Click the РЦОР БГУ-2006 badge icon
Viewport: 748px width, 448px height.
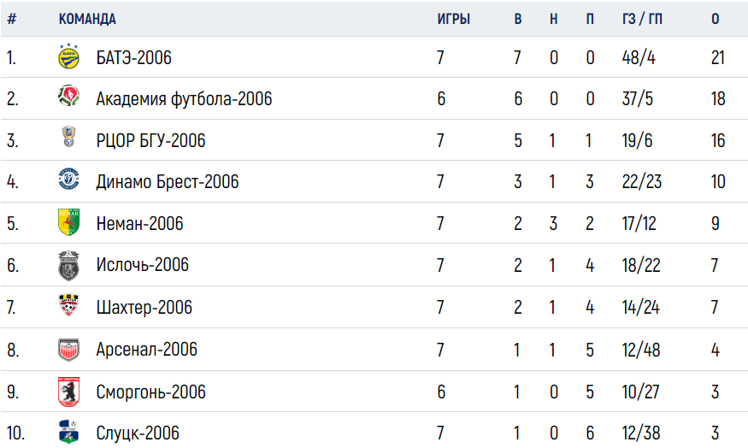pyautogui.click(x=68, y=137)
